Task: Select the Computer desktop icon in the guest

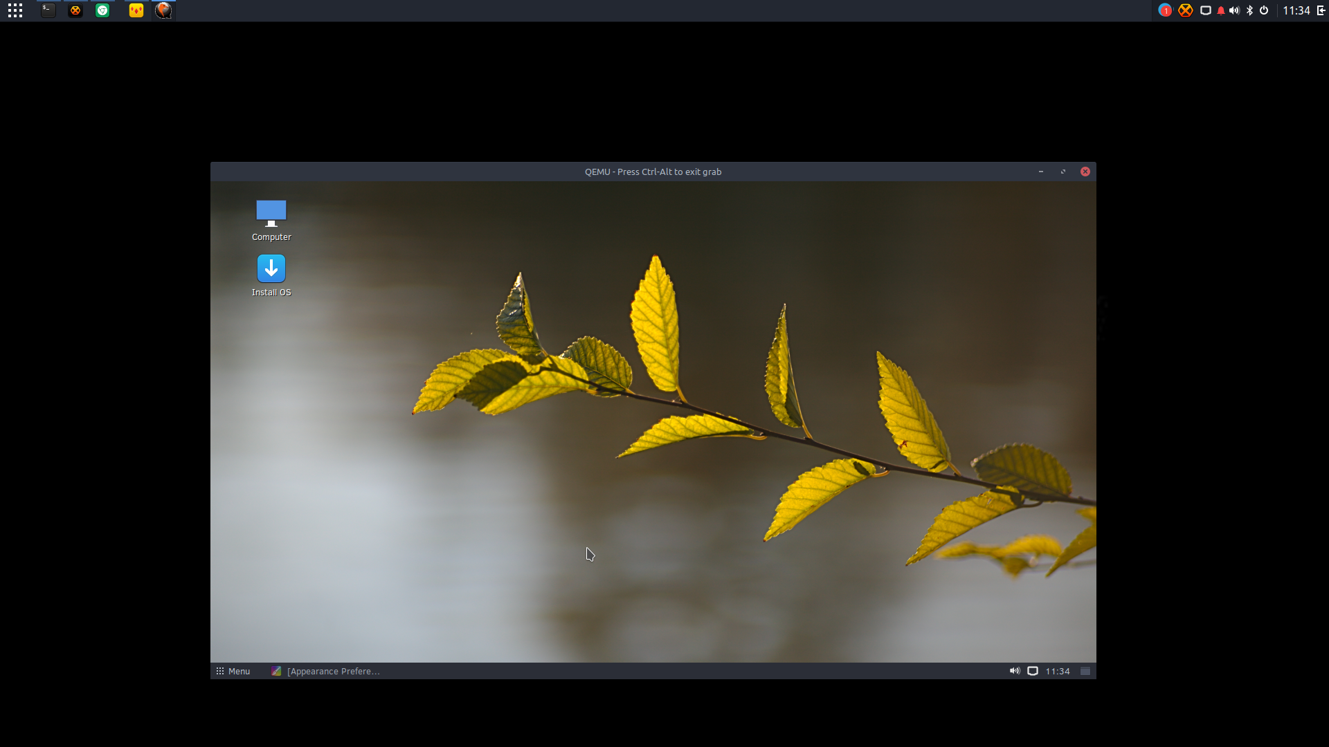Action: [271, 221]
